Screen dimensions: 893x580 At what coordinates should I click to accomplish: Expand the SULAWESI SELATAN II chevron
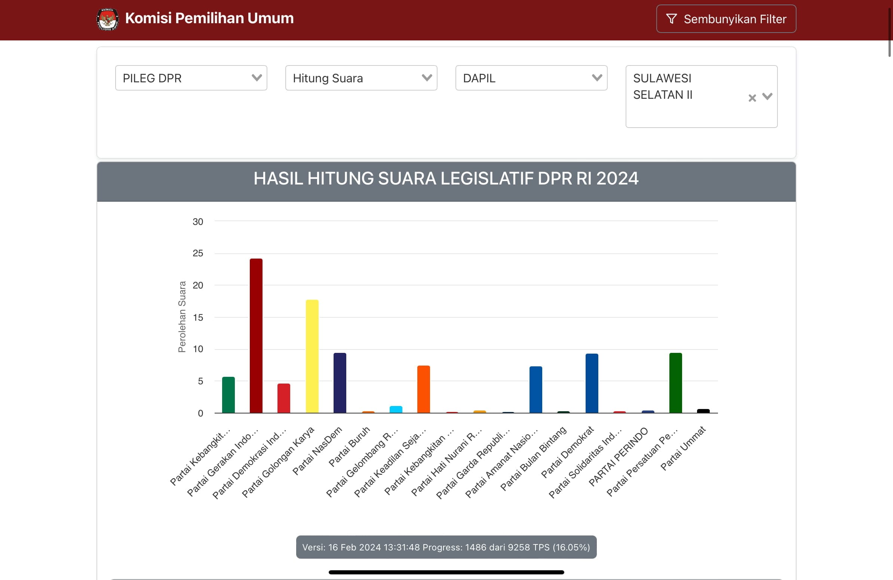[767, 97]
